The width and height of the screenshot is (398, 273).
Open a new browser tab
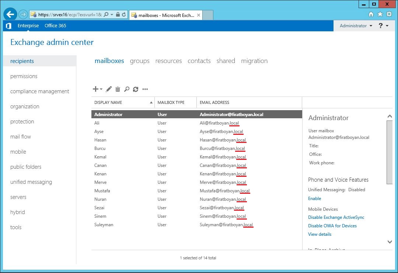click(208, 15)
